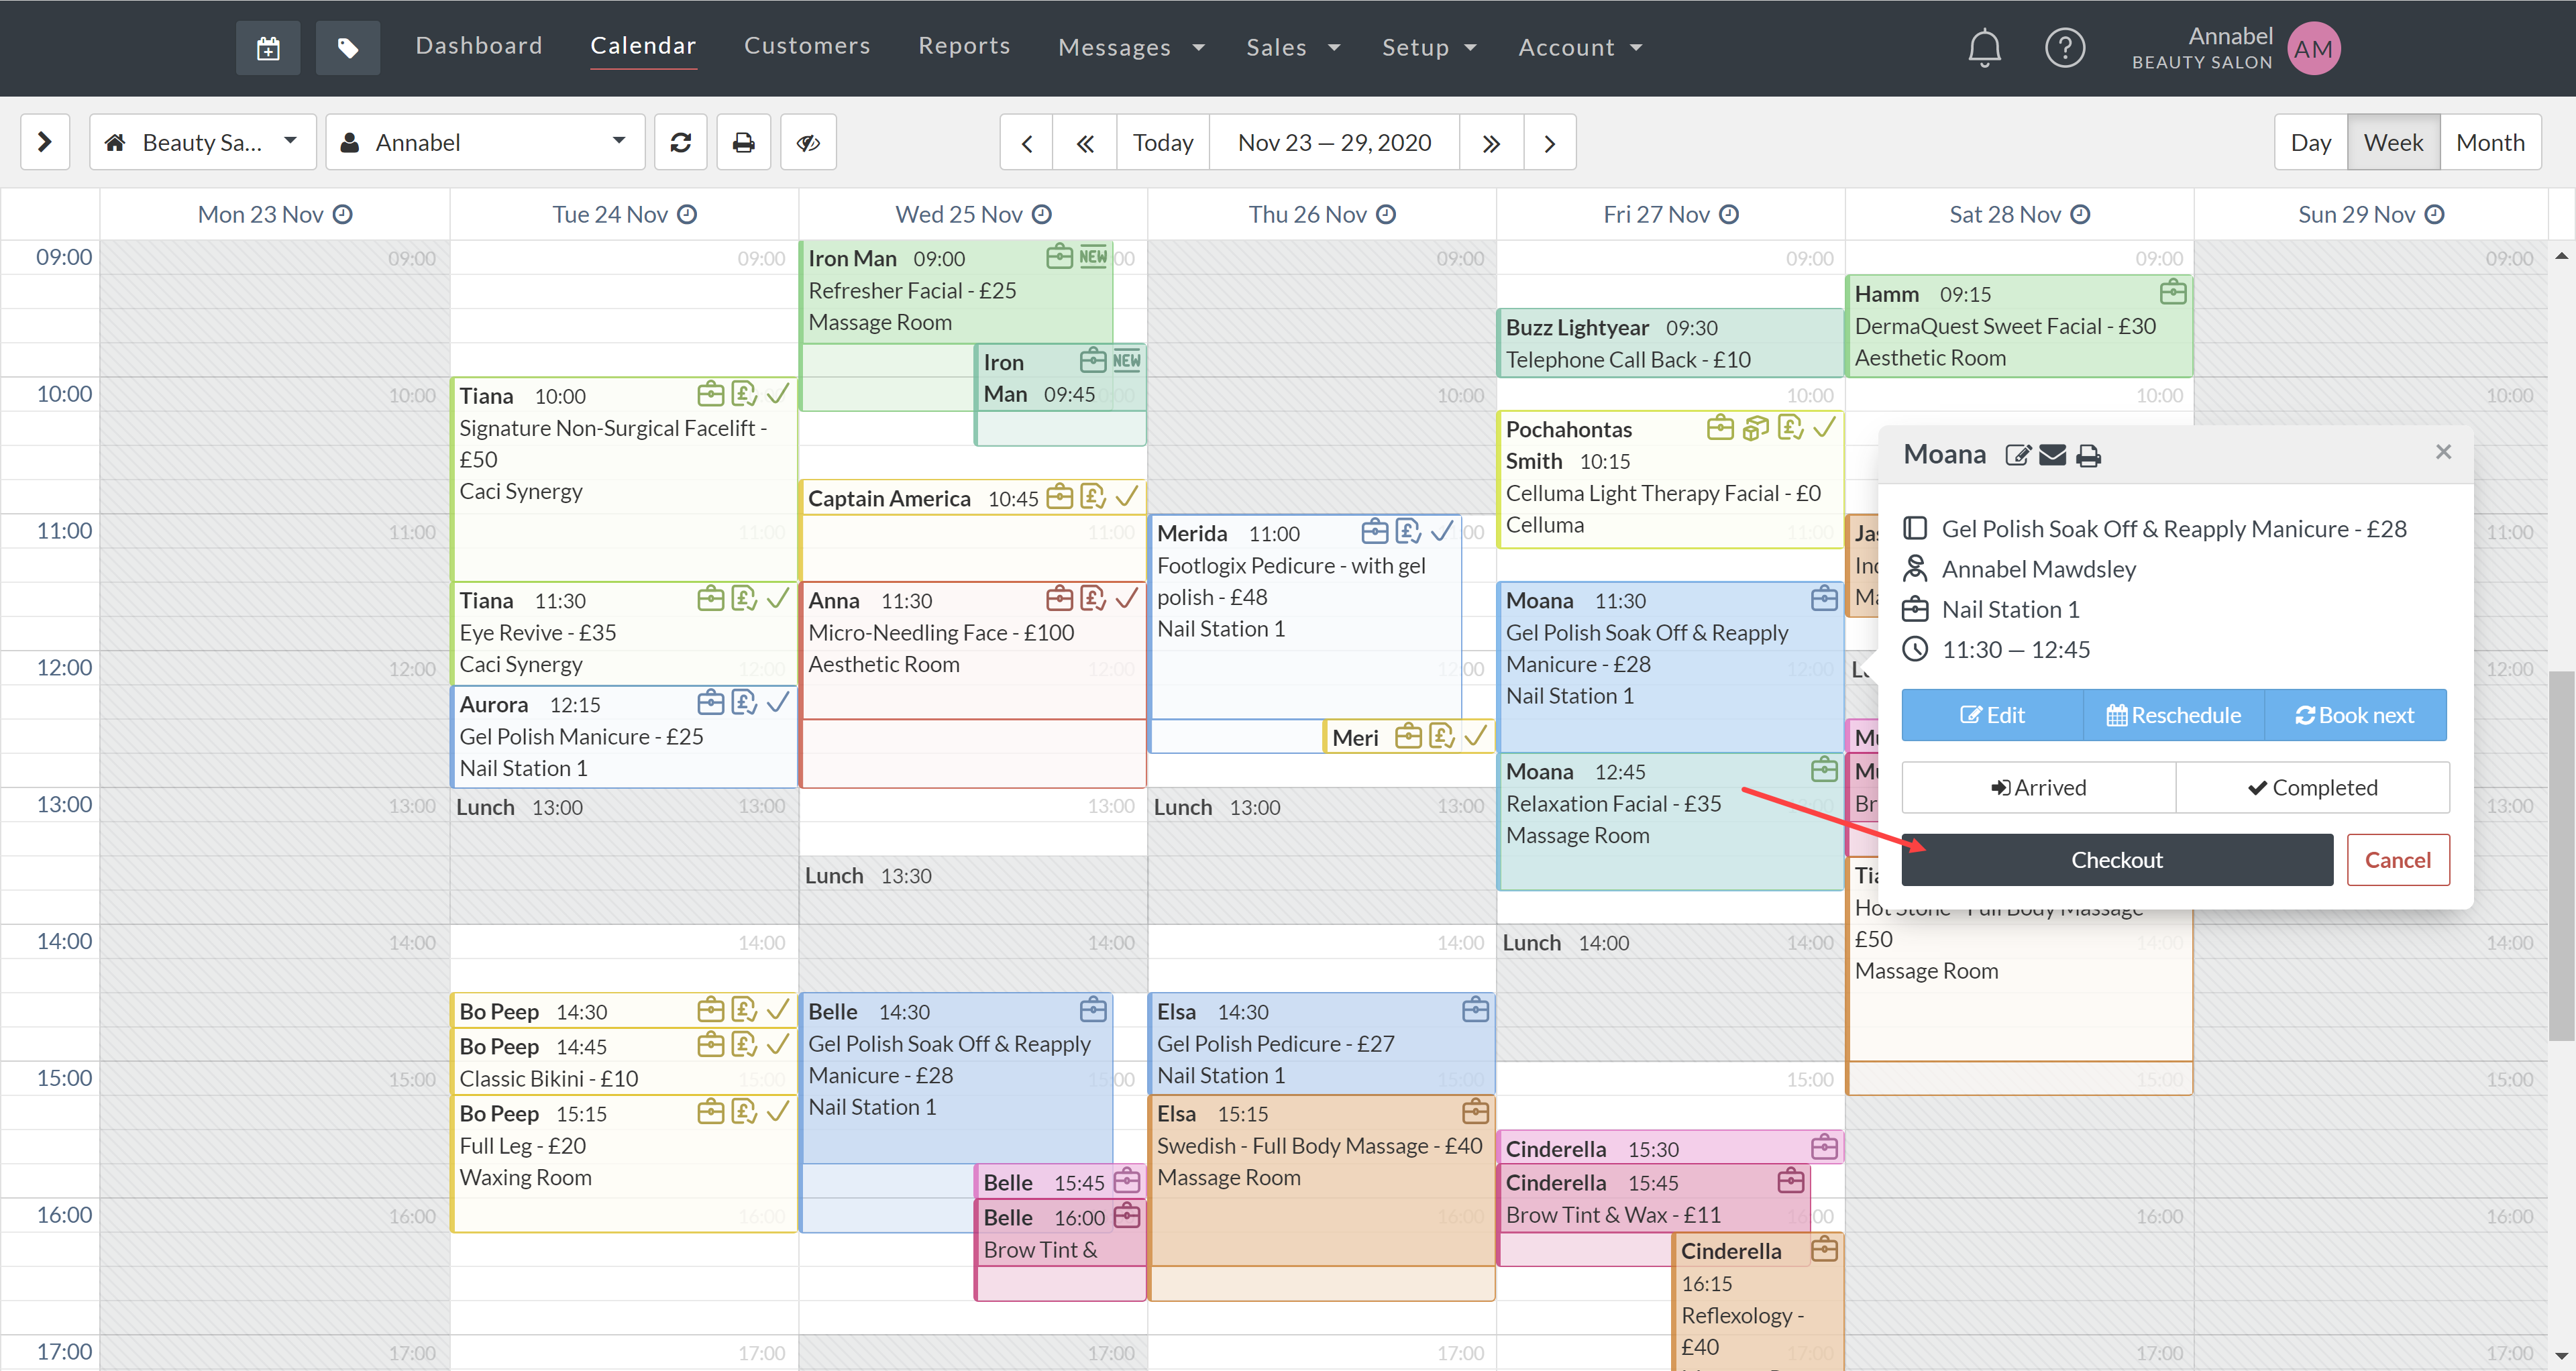Click the sales tag icon
Viewport: 2576px width, 1371px height.
[347, 48]
